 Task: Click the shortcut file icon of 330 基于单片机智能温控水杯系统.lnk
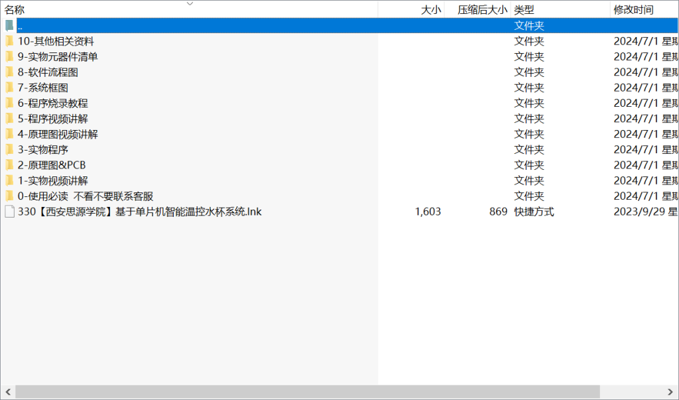tap(9, 212)
